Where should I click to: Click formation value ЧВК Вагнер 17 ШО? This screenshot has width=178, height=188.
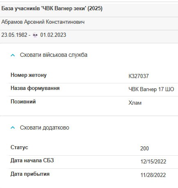[151, 89]
